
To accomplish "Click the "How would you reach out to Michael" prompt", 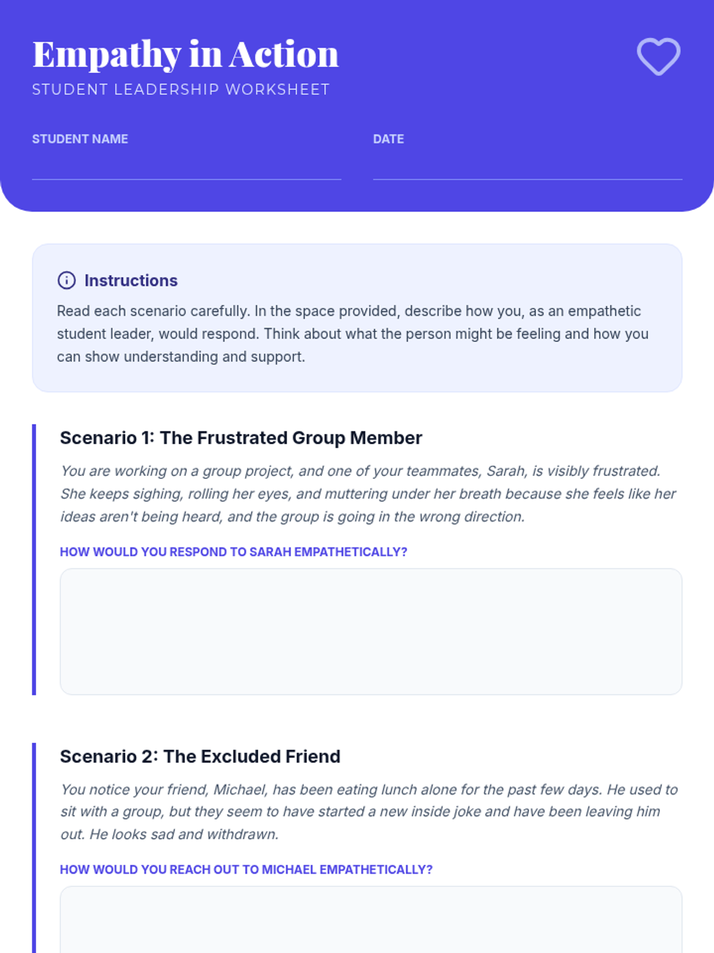I will click(x=246, y=870).
